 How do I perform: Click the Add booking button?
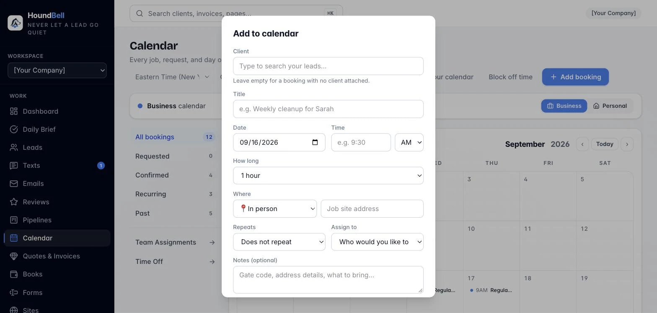[575, 77]
